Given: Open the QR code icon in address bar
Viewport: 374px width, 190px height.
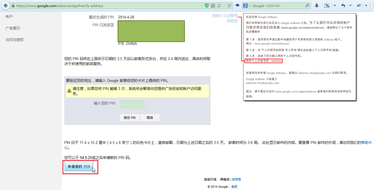Looking at the screenshot, I should click(213, 6).
